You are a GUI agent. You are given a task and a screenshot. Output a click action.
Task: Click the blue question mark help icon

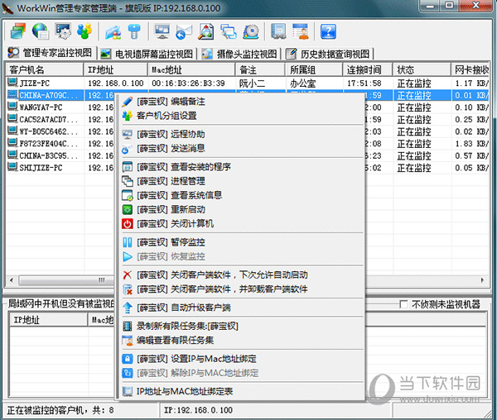(328, 31)
